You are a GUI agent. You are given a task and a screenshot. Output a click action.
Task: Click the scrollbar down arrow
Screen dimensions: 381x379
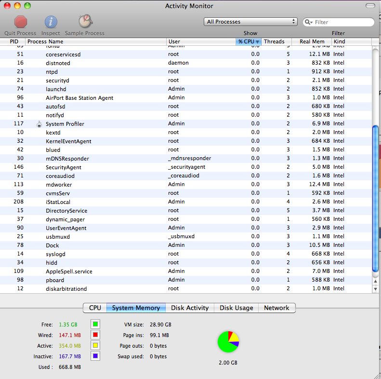[x=375, y=289]
